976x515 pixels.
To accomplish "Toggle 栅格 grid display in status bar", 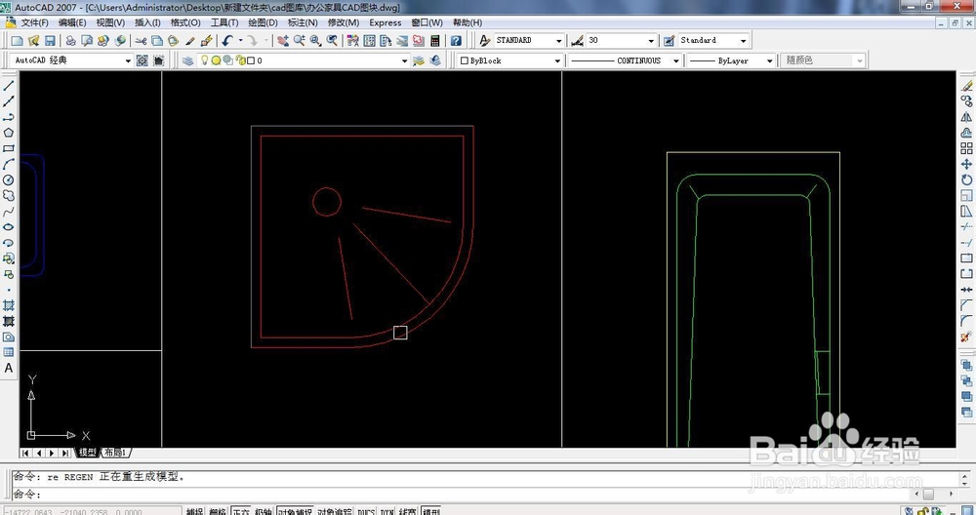I will [x=218, y=511].
